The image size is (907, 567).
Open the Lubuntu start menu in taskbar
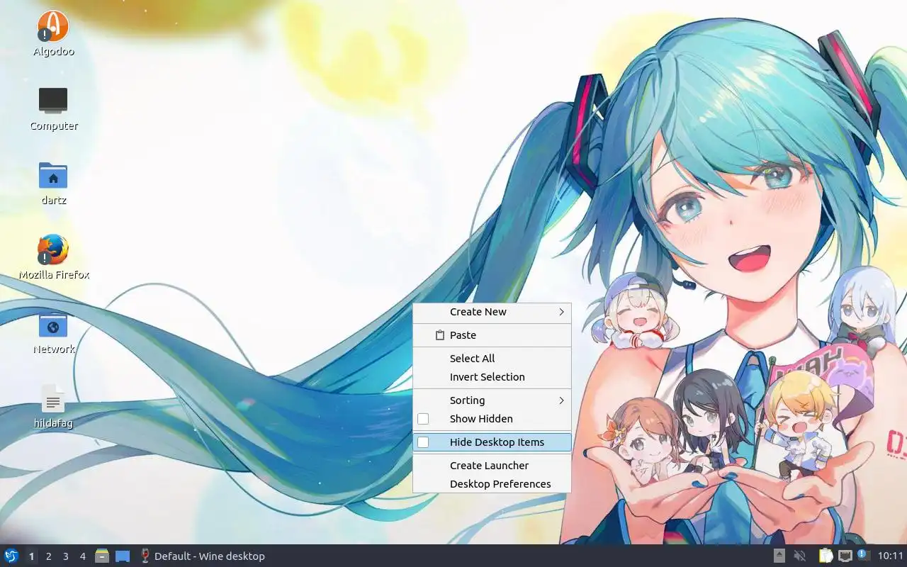[11, 556]
